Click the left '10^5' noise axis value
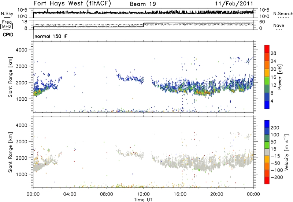 [22, 10]
